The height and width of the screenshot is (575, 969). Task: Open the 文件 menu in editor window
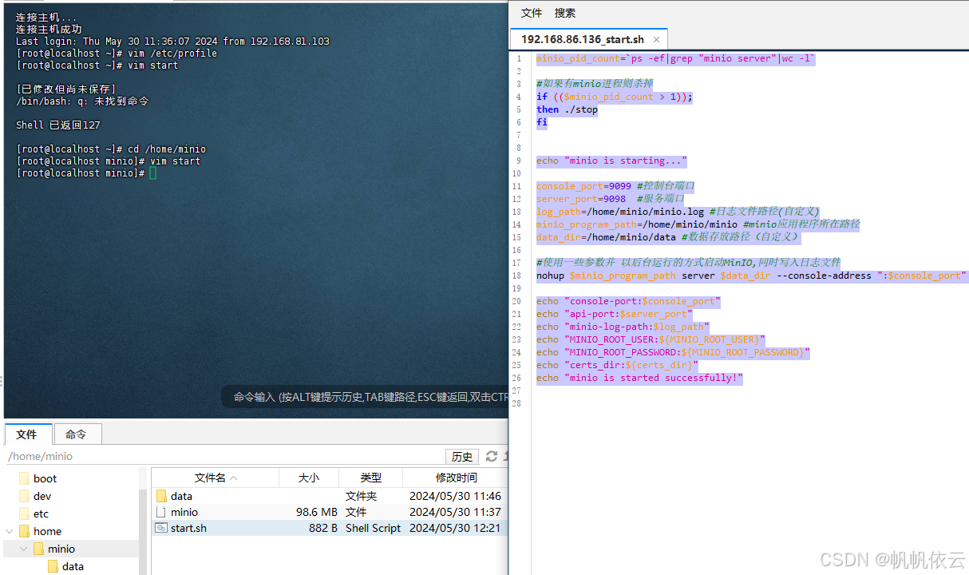(532, 13)
